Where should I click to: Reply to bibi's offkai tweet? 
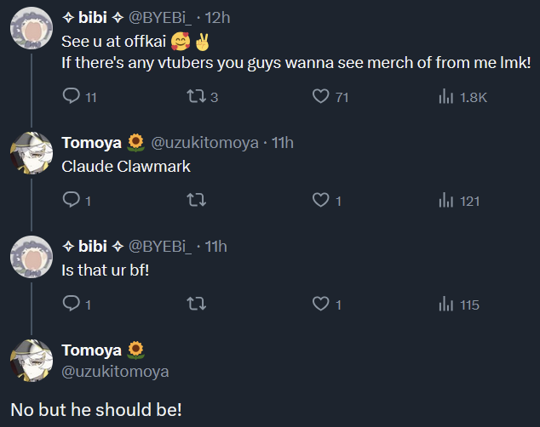pyautogui.click(x=72, y=97)
